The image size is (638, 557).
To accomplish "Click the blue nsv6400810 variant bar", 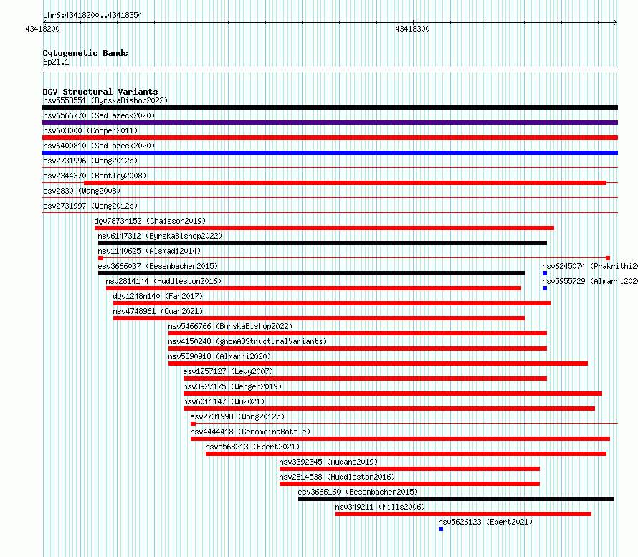I will [x=330, y=153].
